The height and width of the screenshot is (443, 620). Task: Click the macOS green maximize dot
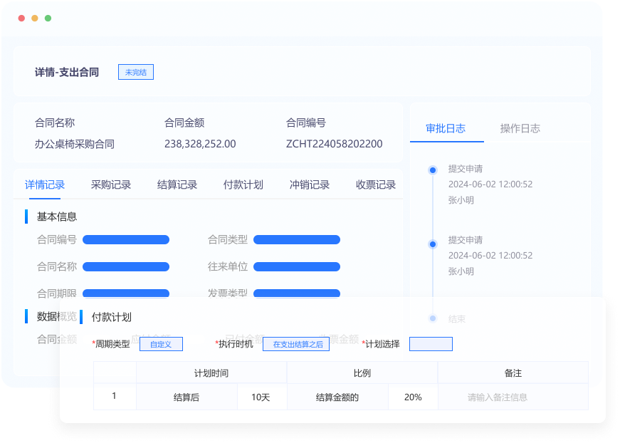[48, 19]
